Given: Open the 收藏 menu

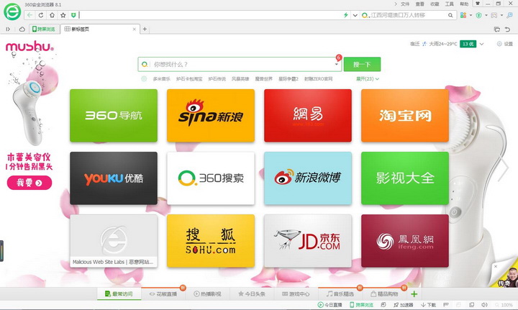Looking at the screenshot, I should coord(435,4).
